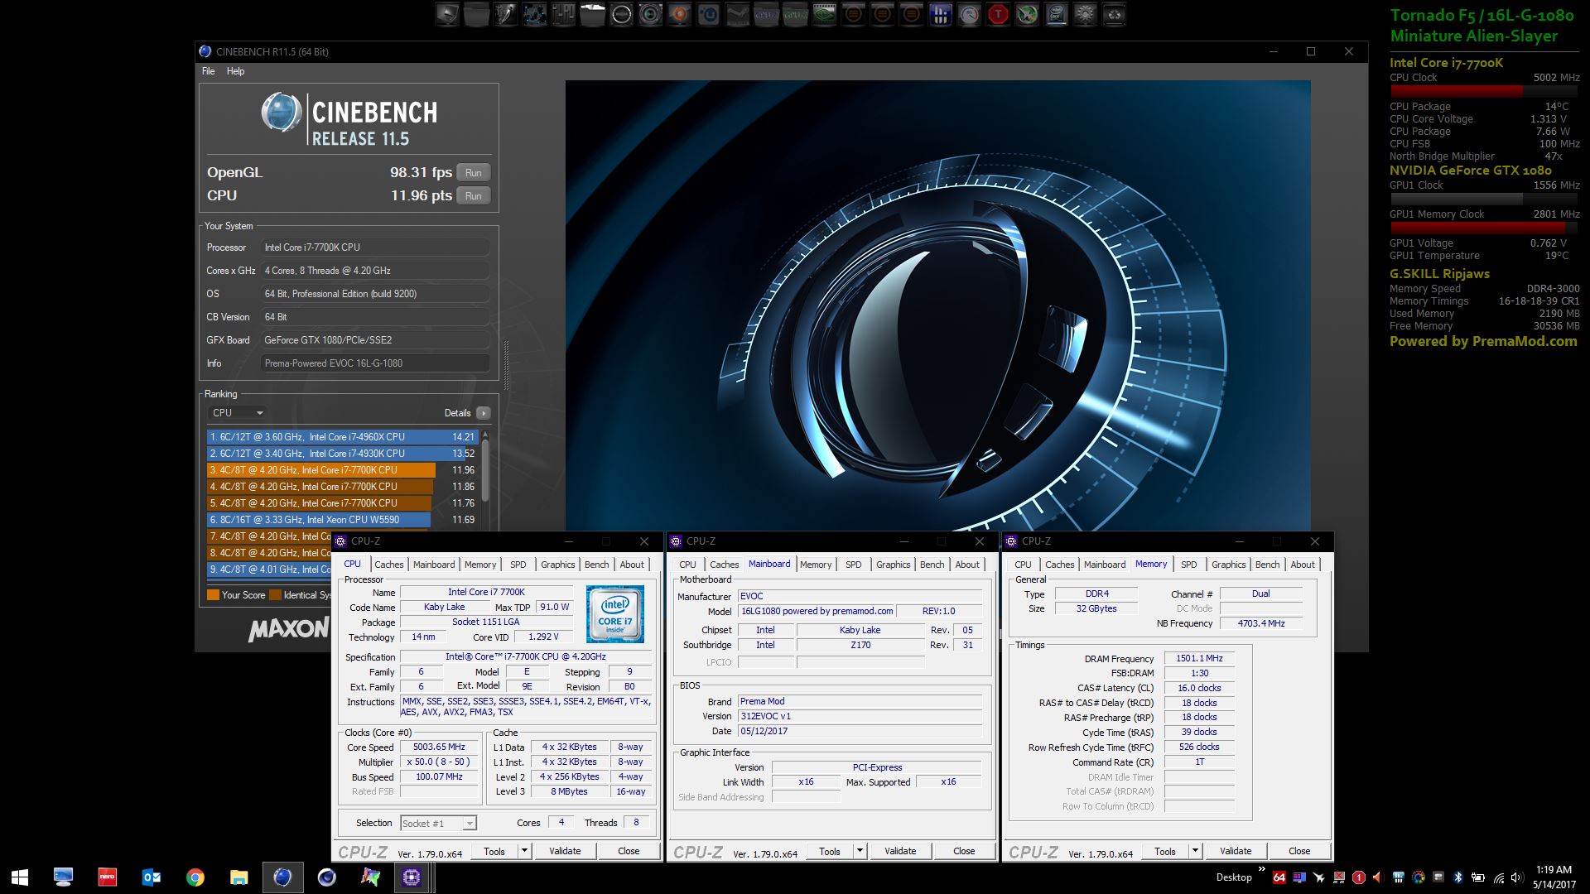Open the NVIDIA icon in the top dock

pos(825,14)
